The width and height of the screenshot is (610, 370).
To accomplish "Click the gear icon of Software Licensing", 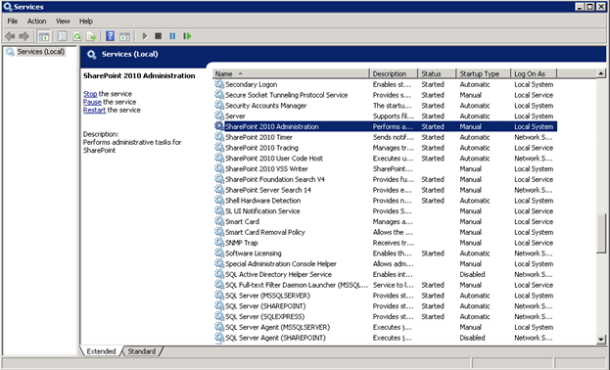I will pos(219,253).
